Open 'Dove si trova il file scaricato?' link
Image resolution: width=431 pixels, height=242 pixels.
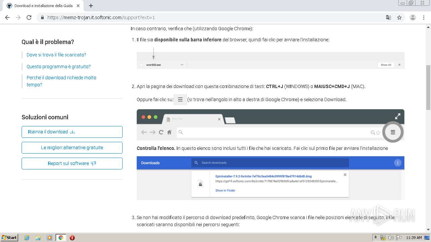coord(56,55)
